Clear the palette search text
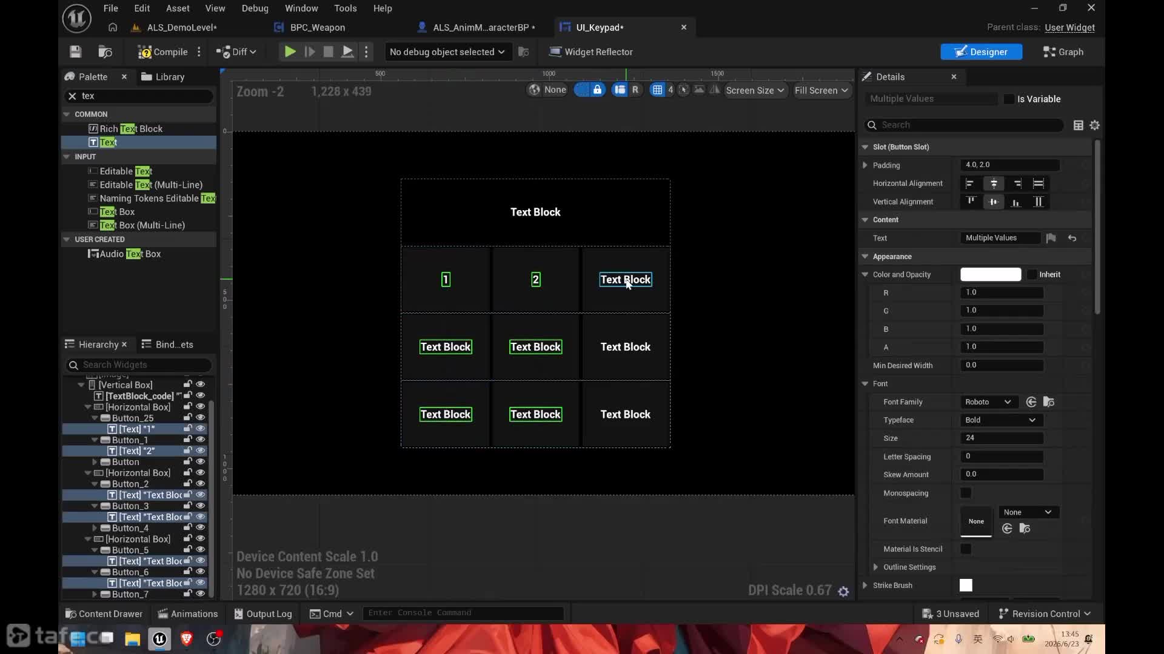The width and height of the screenshot is (1164, 654). pyautogui.click(x=72, y=96)
